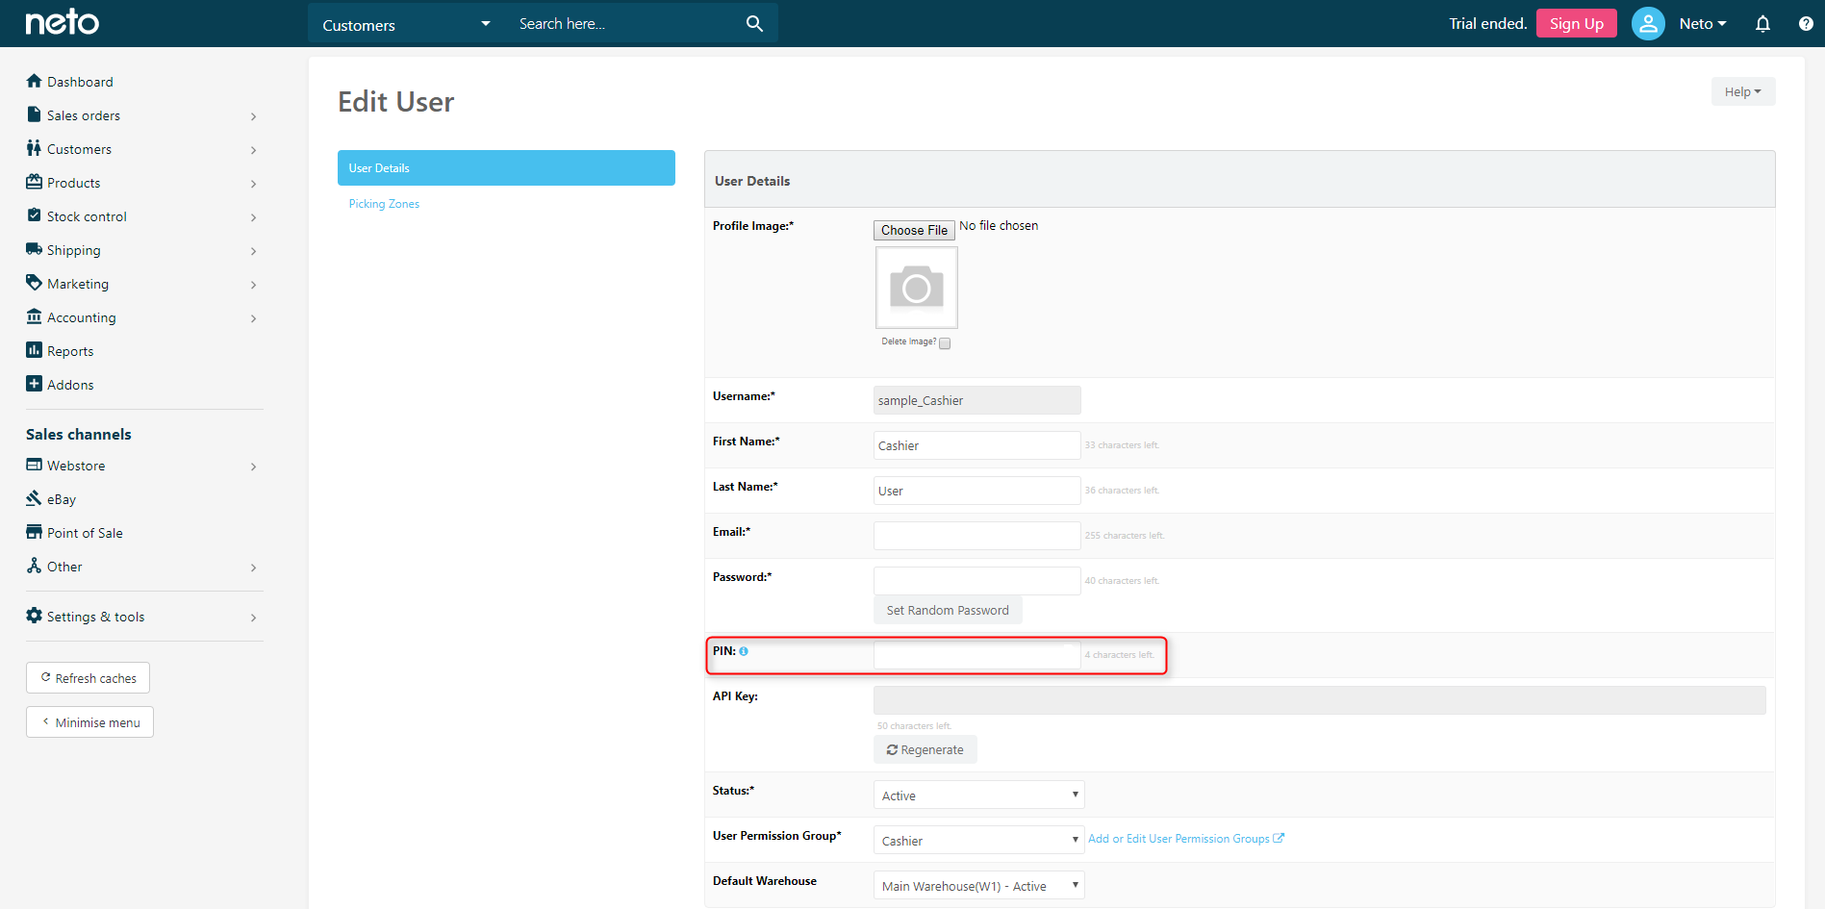
Task: Open notifications bell
Action: [x=1762, y=23]
